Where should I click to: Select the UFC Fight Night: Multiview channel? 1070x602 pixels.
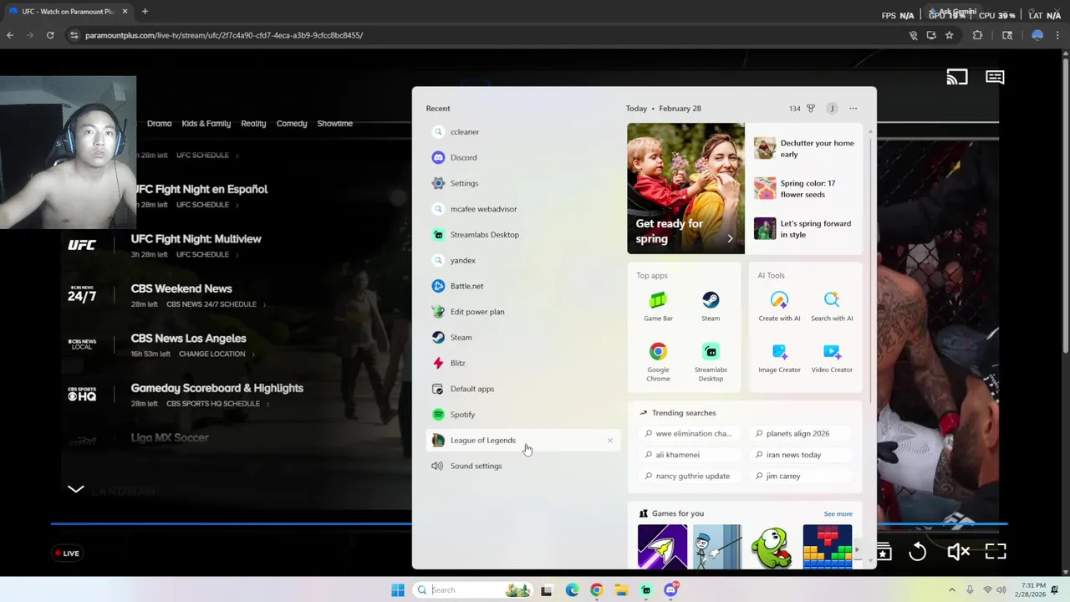point(196,239)
